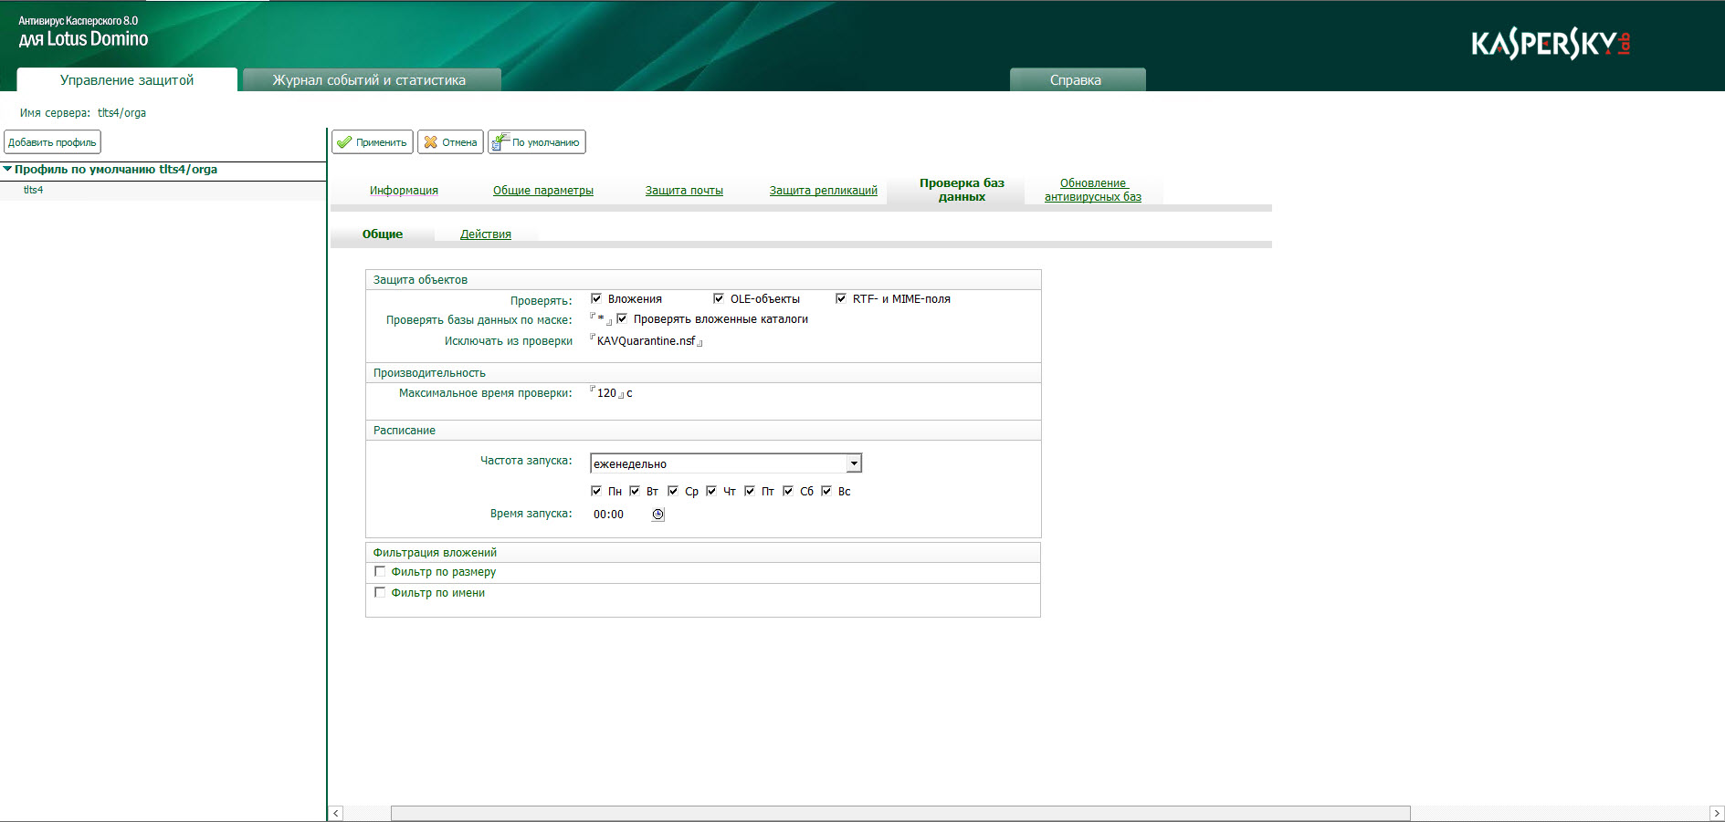This screenshot has width=1725, height=822.
Task: Open the Частота запуска dropdown
Action: tap(854, 463)
